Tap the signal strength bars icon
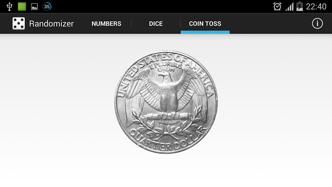 [x=289, y=7]
